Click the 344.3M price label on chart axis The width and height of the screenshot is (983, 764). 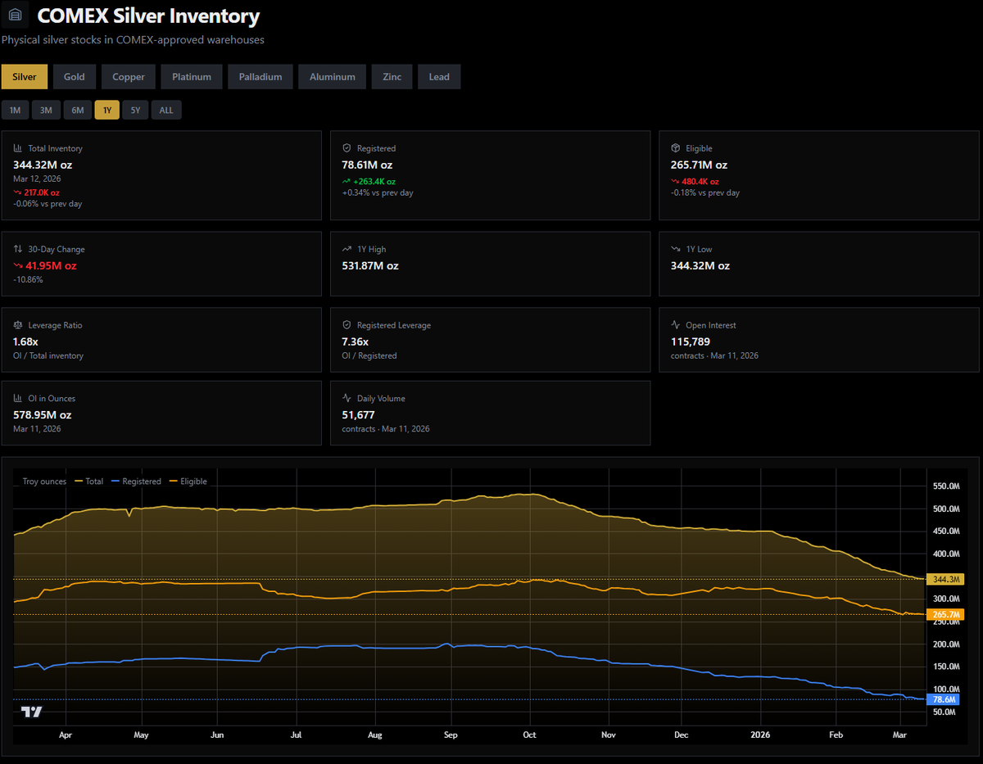[945, 579]
